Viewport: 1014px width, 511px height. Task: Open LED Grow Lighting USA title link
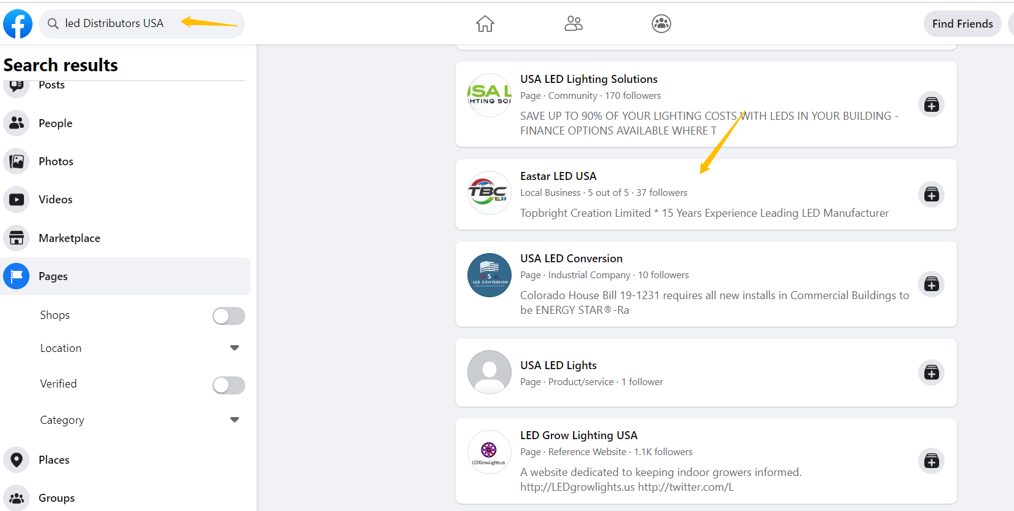pos(579,435)
